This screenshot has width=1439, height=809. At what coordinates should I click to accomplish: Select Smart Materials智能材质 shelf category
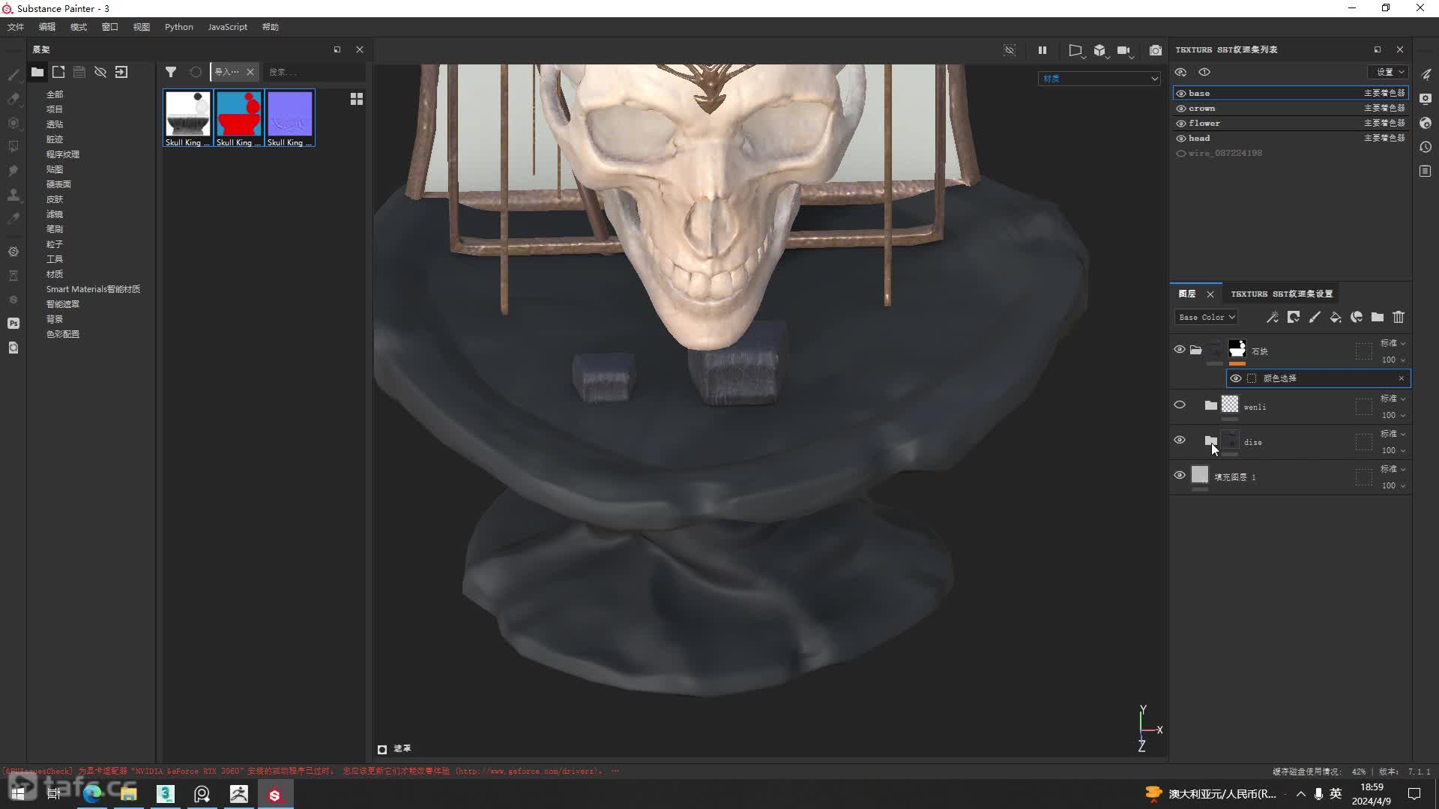pos(93,289)
